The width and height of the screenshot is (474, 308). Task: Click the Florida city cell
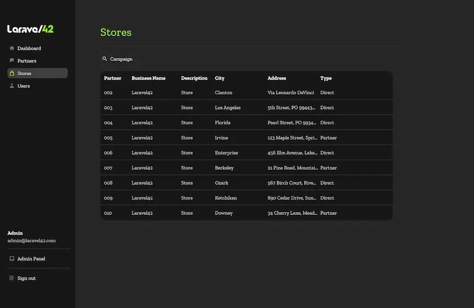[223, 123]
